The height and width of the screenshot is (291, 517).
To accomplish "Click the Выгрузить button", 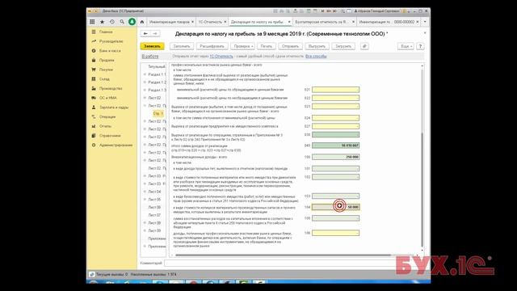I will pos(317,46).
